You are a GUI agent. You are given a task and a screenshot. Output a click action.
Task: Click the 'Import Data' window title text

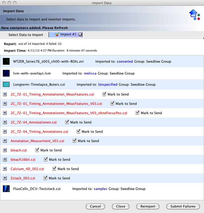tap(102, 3)
